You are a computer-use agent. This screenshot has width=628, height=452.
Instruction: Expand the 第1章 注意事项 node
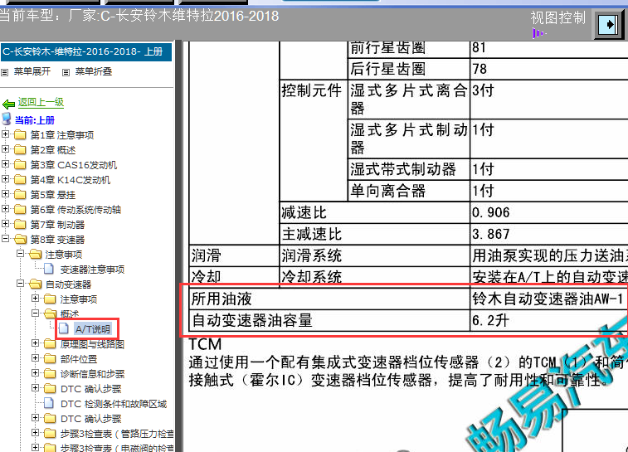pos(5,134)
